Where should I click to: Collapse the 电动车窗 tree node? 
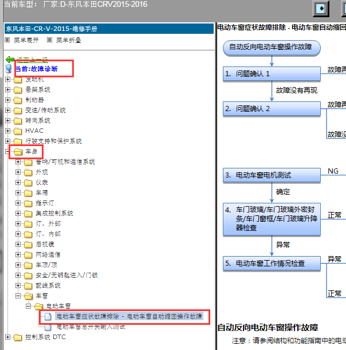pos(28,306)
